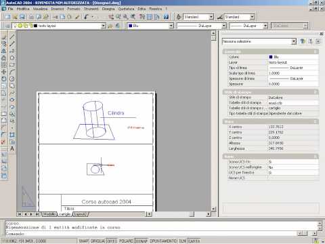Viewport: 325px width, 244px height.
Task: Activate the Pan realtime tool
Action: (x=111, y=17)
